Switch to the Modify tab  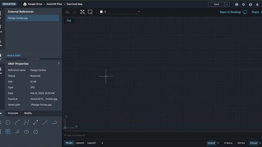point(28,113)
